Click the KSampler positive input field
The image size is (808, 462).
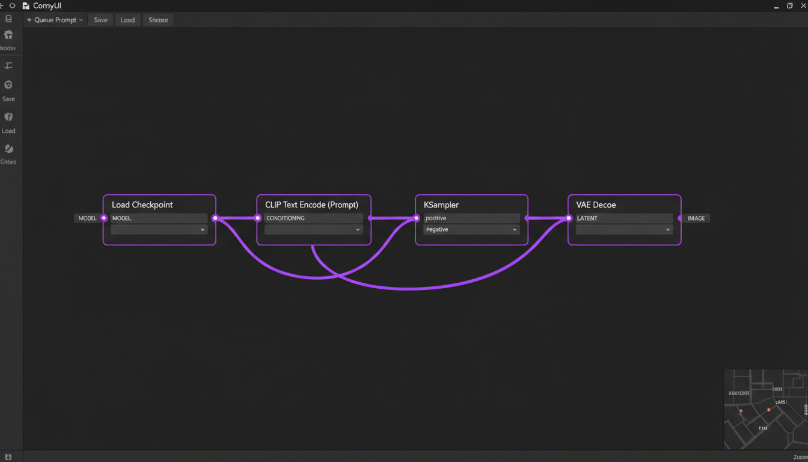coord(471,218)
